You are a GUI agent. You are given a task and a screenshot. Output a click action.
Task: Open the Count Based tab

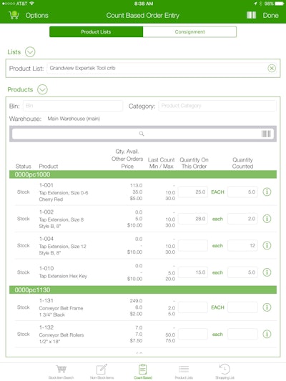pyautogui.click(x=143, y=372)
